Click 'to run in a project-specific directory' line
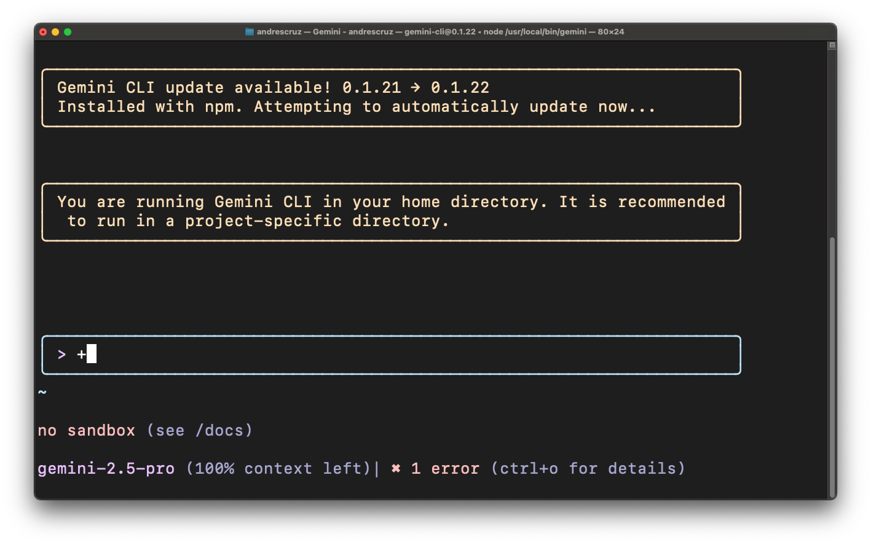The image size is (871, 545). tap(258, 221)
